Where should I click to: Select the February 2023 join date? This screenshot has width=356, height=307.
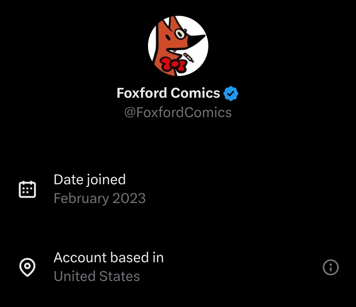pyautogui.click(x=100, y=198)
